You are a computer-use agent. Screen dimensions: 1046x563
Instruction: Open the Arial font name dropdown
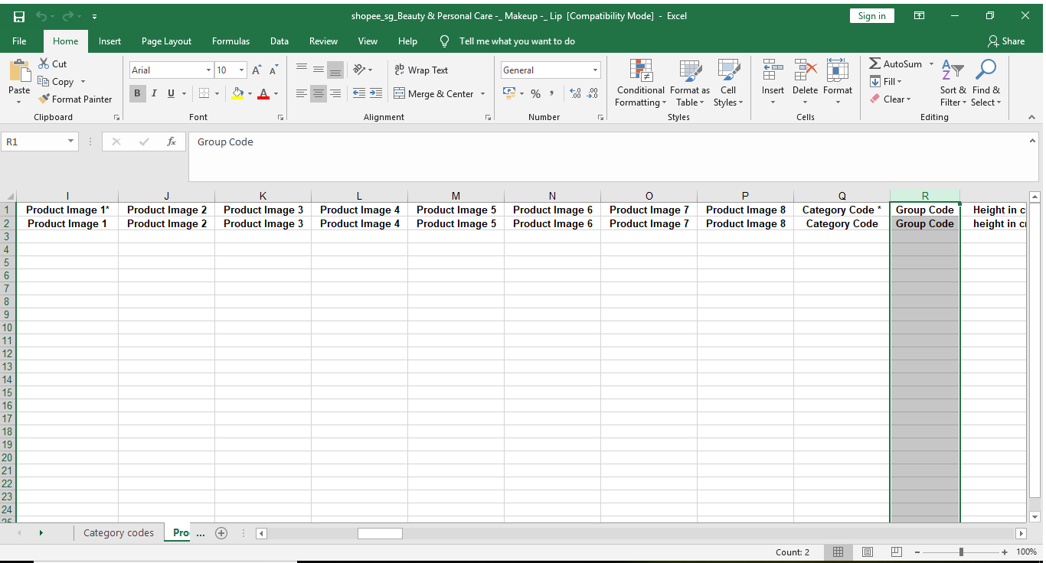[208, 70]
